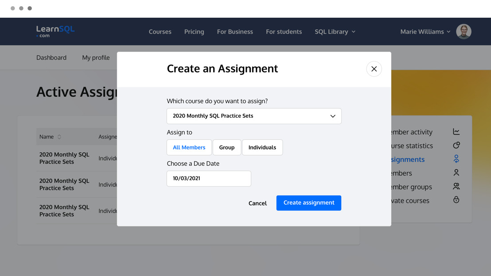This screenshot has height=276, width=491.
Task: Switch to the My profile tab
Action: pyautogui.click(x=95, y=57)
